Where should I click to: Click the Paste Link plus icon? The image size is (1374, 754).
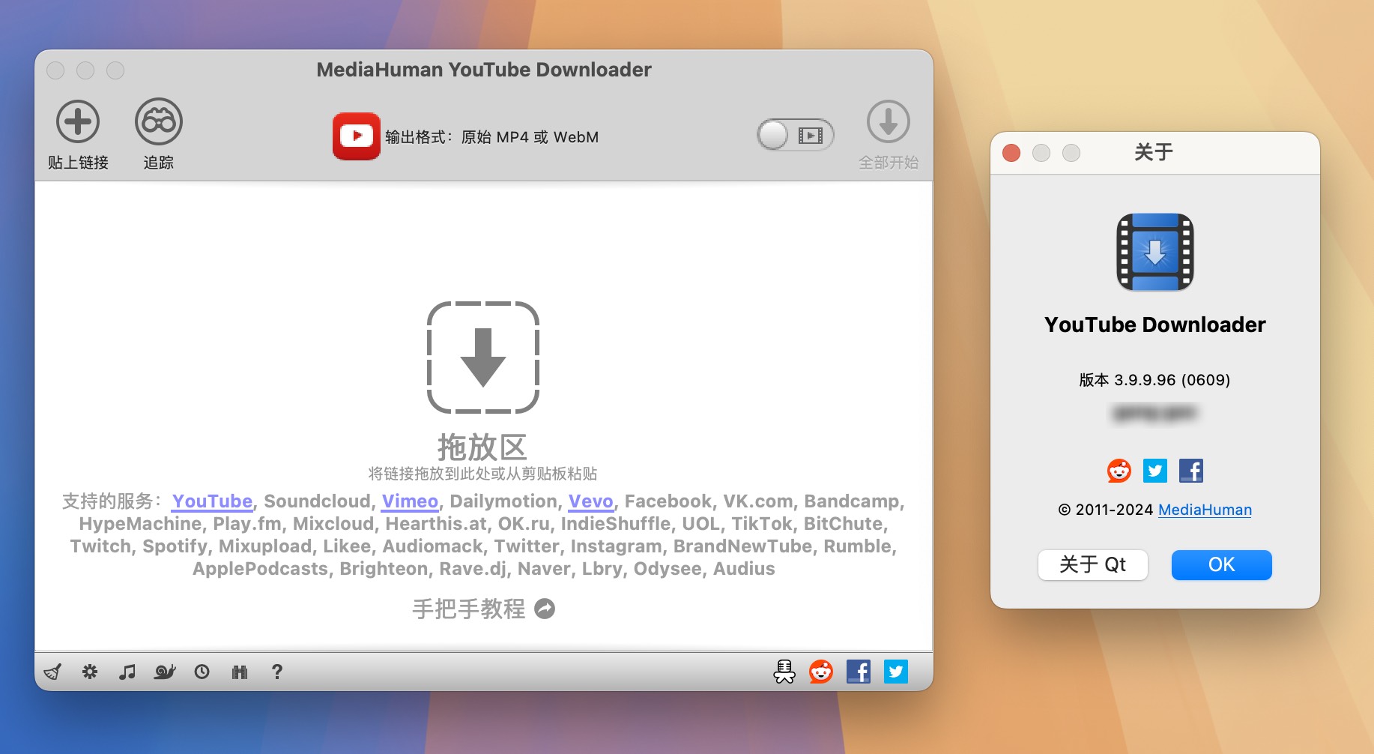[x=78, y=121]
